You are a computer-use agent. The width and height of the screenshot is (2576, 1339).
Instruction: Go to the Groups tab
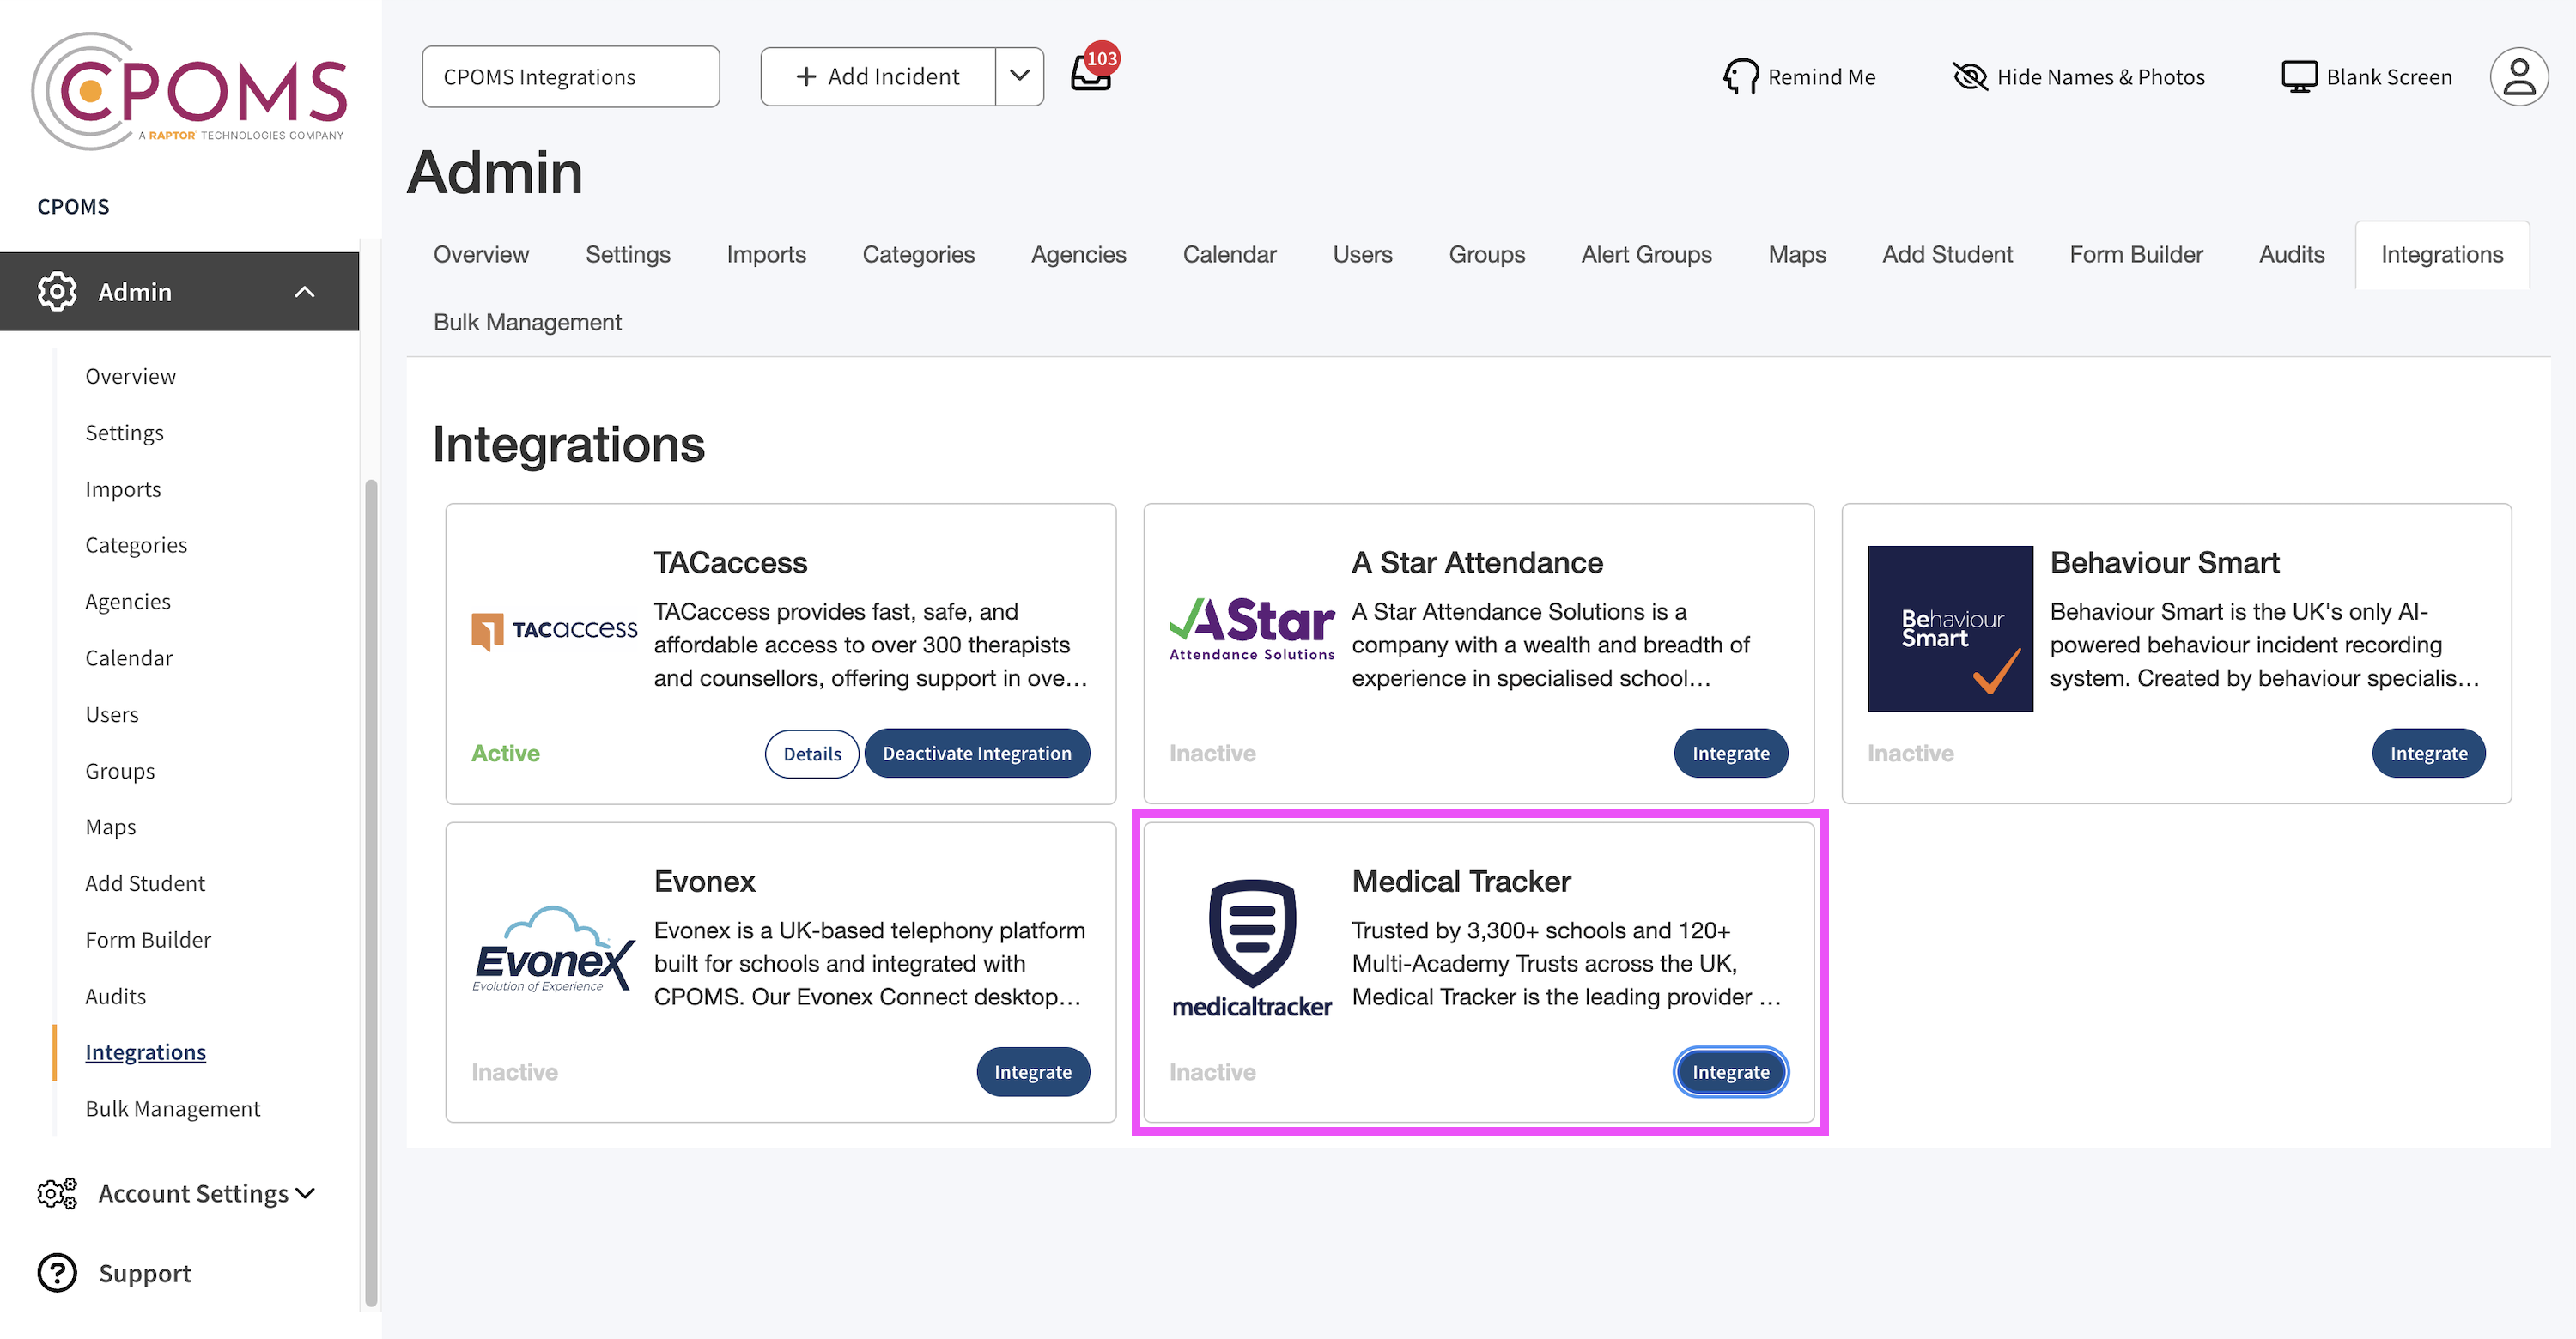pos(1486,255)
